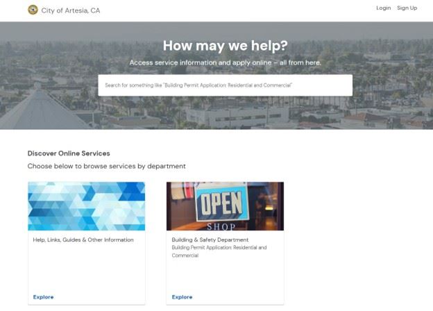This screenshot has height=311, width=433.
Task: Open Building Permit Application: Residential and Commercial
Action: pos(219,251)
